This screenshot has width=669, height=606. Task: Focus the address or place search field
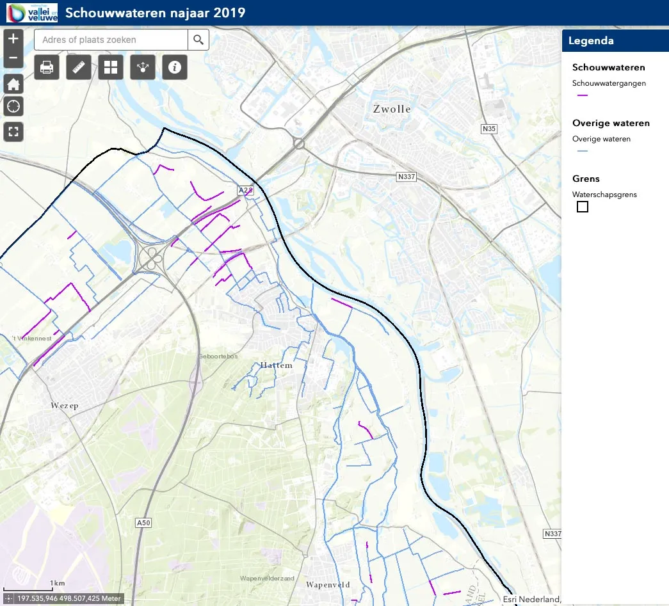[111, 40]
